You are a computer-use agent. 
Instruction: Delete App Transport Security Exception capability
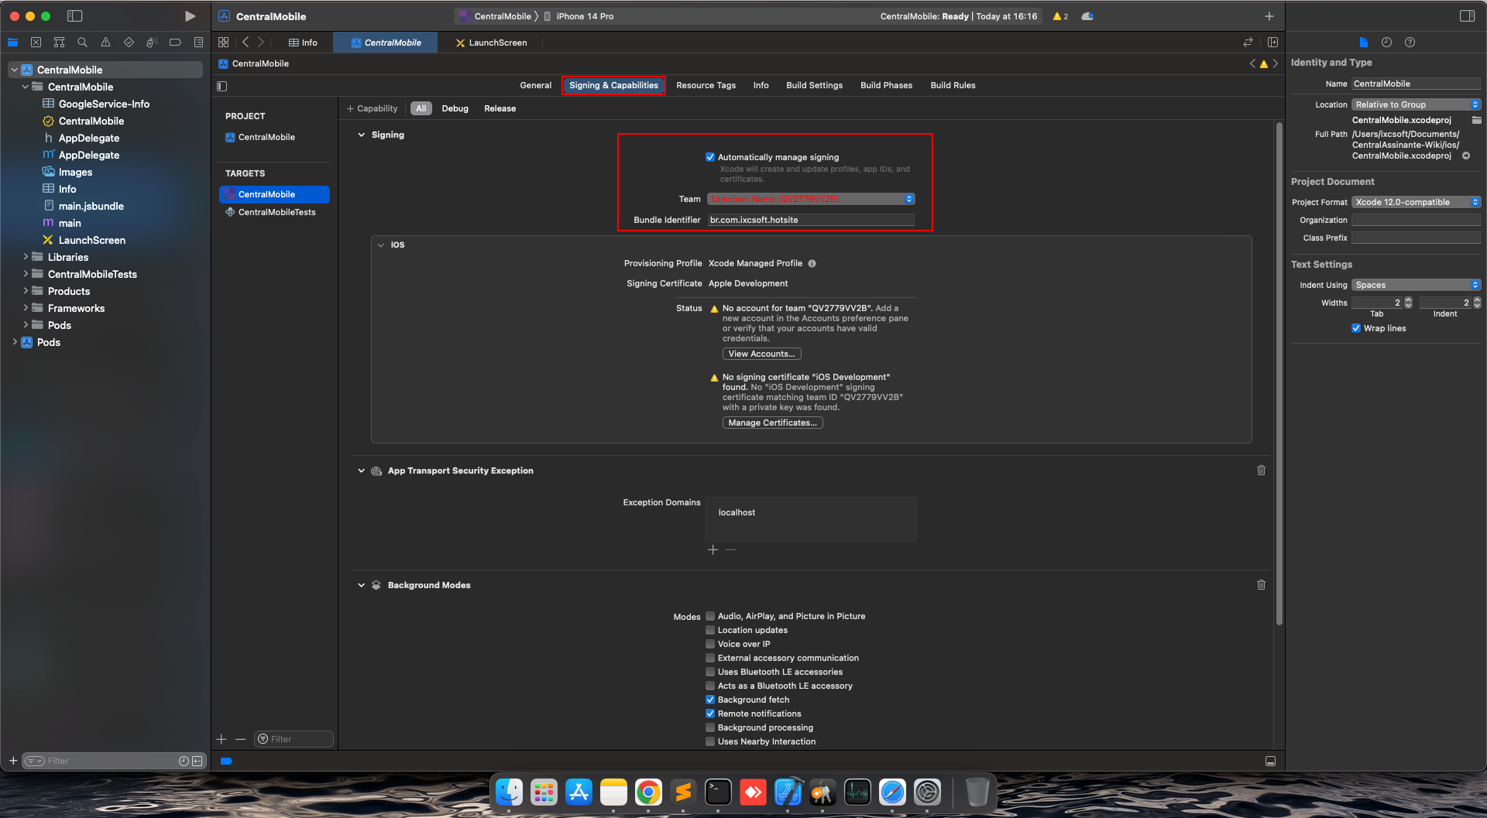1261,471
